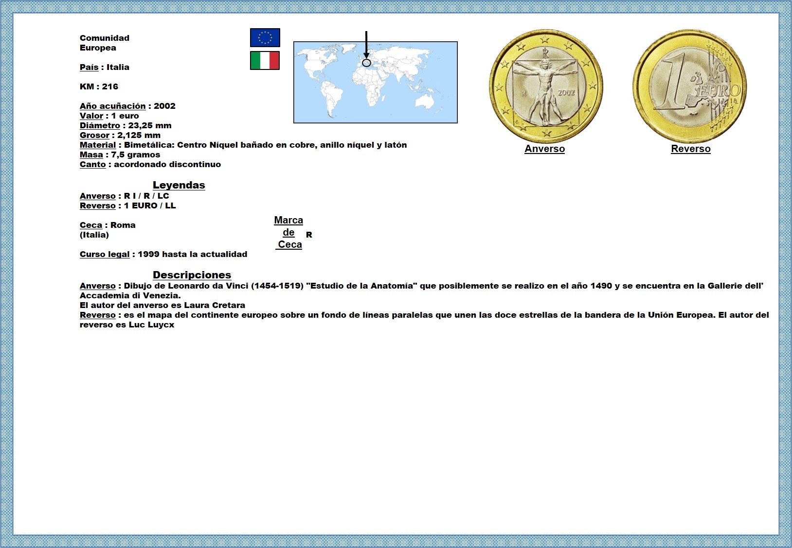
Task: Click the Reverso description about the European map
Action: click(424, 315)
